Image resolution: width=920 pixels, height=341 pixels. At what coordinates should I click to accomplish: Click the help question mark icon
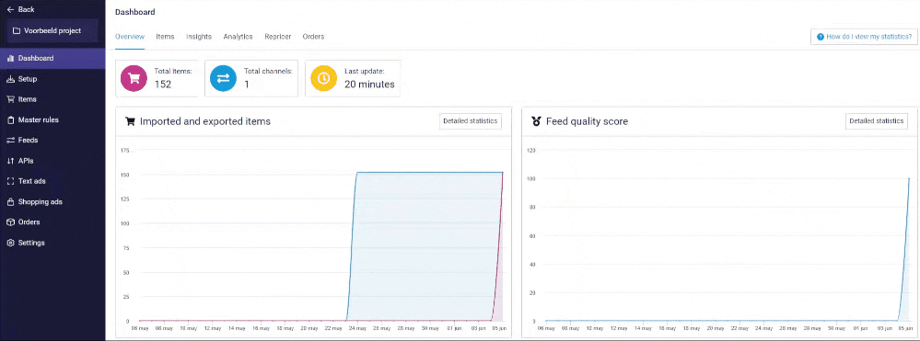tap(821, 37)
